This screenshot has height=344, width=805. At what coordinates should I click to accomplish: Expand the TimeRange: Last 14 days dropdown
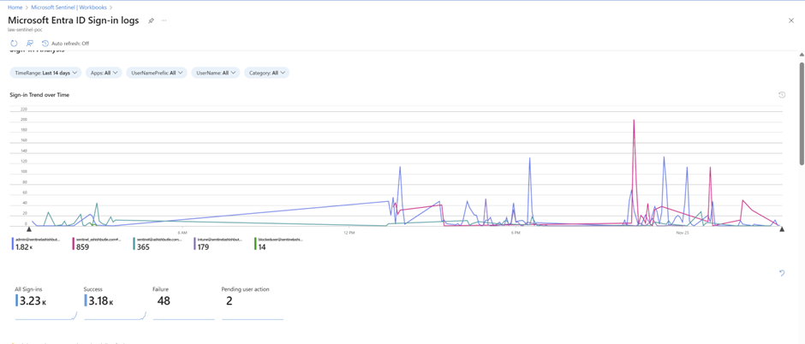pos(45,73)
